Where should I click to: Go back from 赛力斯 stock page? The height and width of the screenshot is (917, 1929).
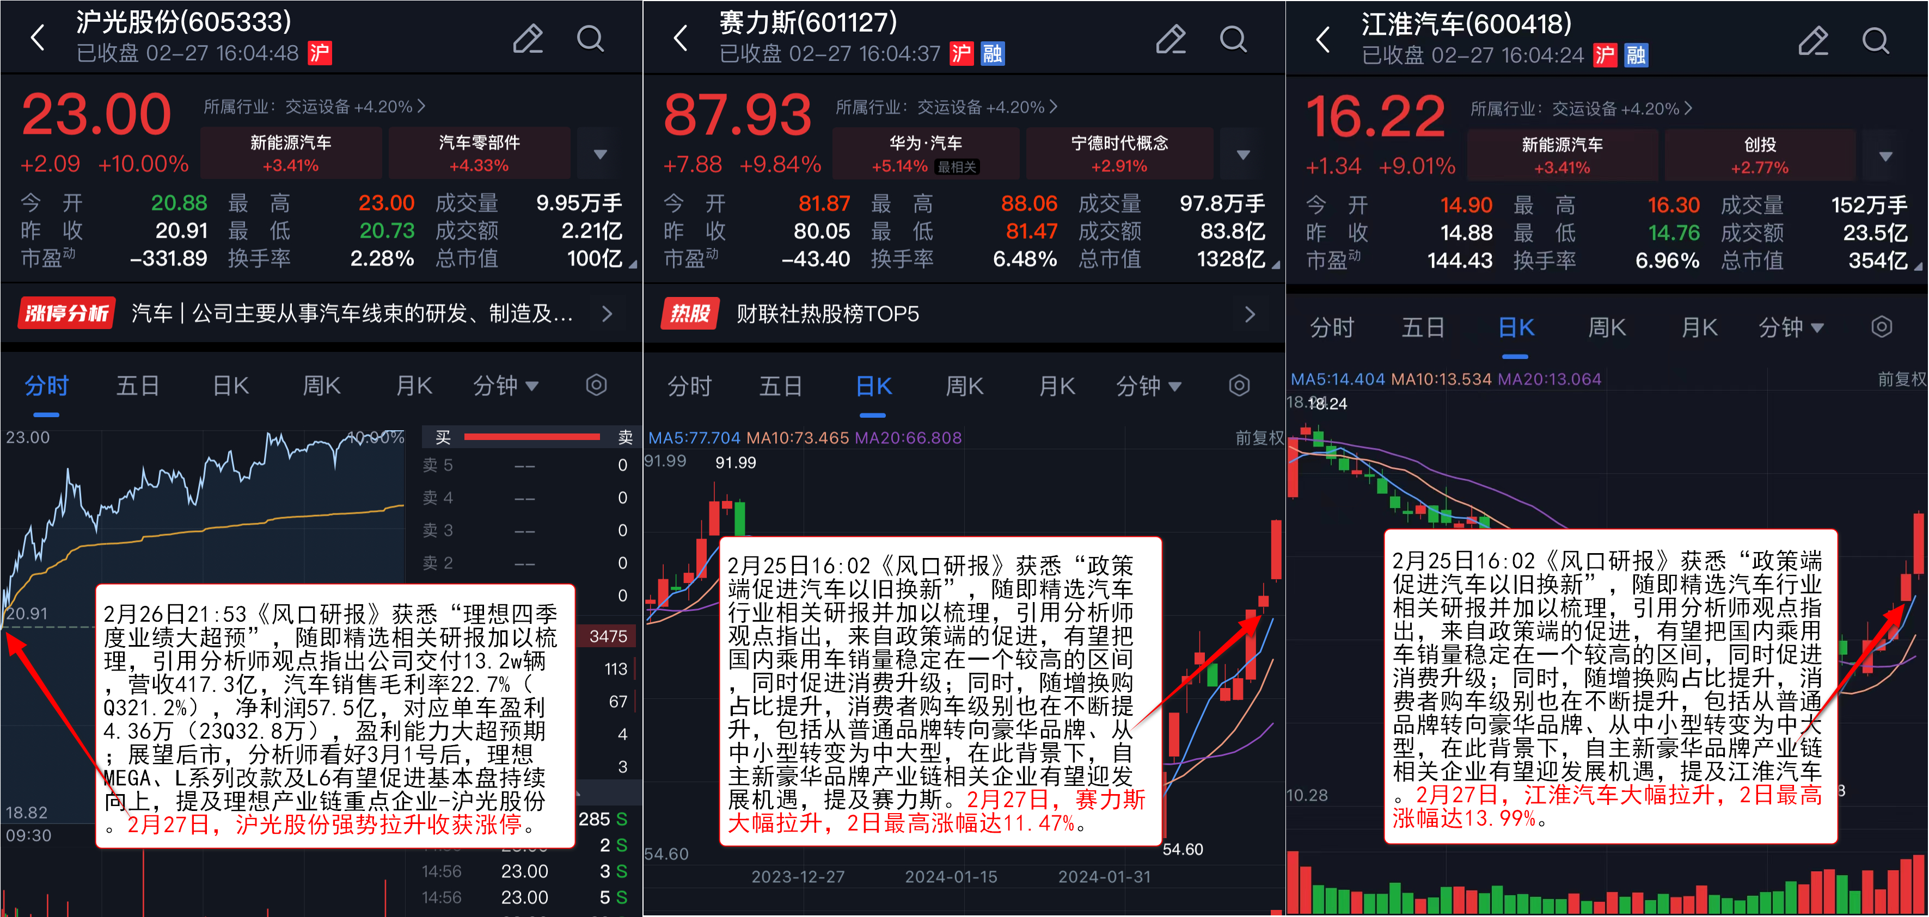pos(680,38)
